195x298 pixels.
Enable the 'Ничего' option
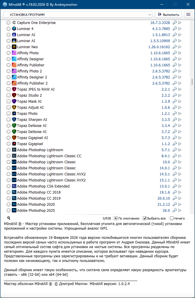point(172,218)
